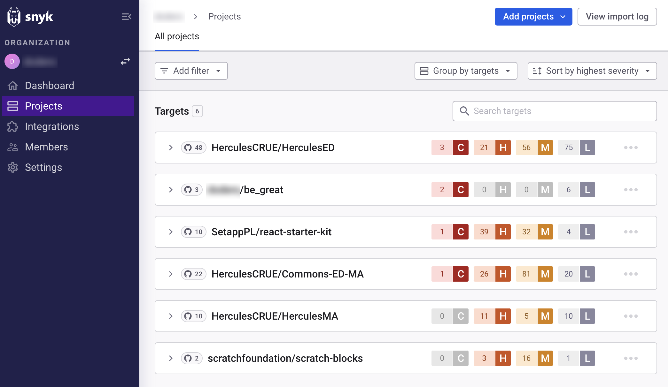Select the All projects tab
Image resolution: width=668 pixels, height=387 pixels.
177,36
